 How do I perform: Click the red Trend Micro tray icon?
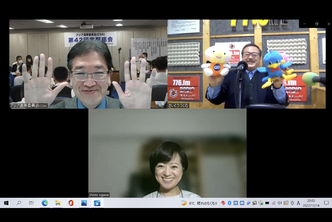(223, 203)
